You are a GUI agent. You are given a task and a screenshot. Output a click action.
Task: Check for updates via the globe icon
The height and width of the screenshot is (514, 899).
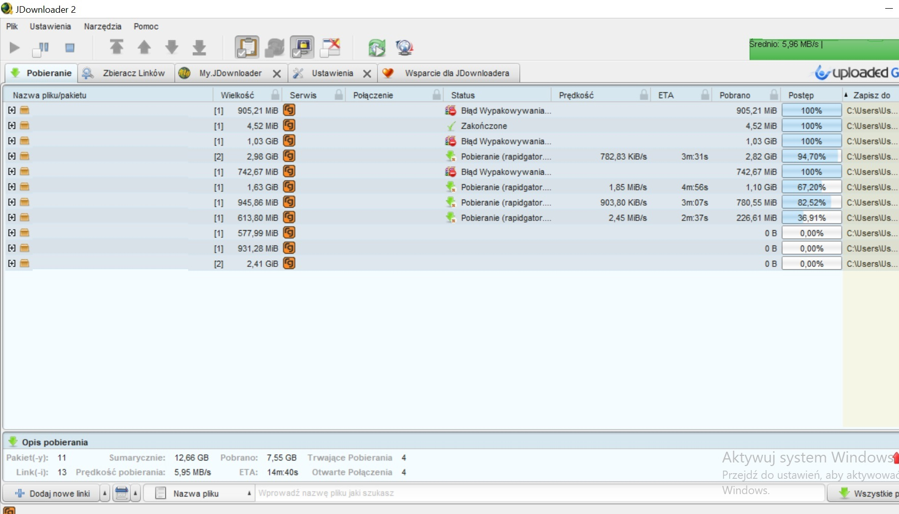point(404,47)
